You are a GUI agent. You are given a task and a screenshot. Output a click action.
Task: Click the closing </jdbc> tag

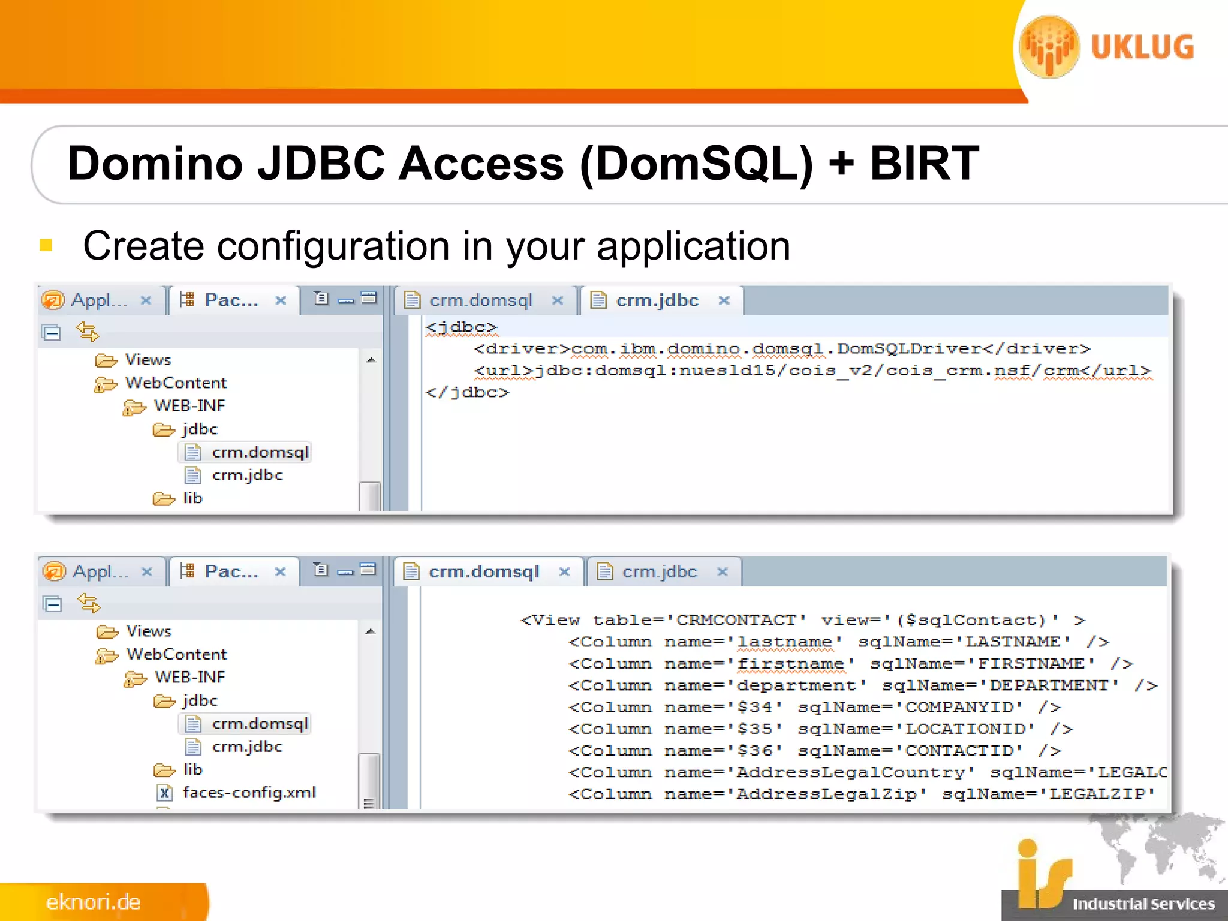click(467, 392)
